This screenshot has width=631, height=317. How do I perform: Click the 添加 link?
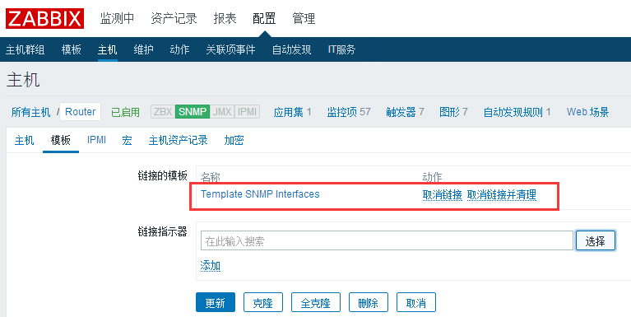tap(211, 266)
